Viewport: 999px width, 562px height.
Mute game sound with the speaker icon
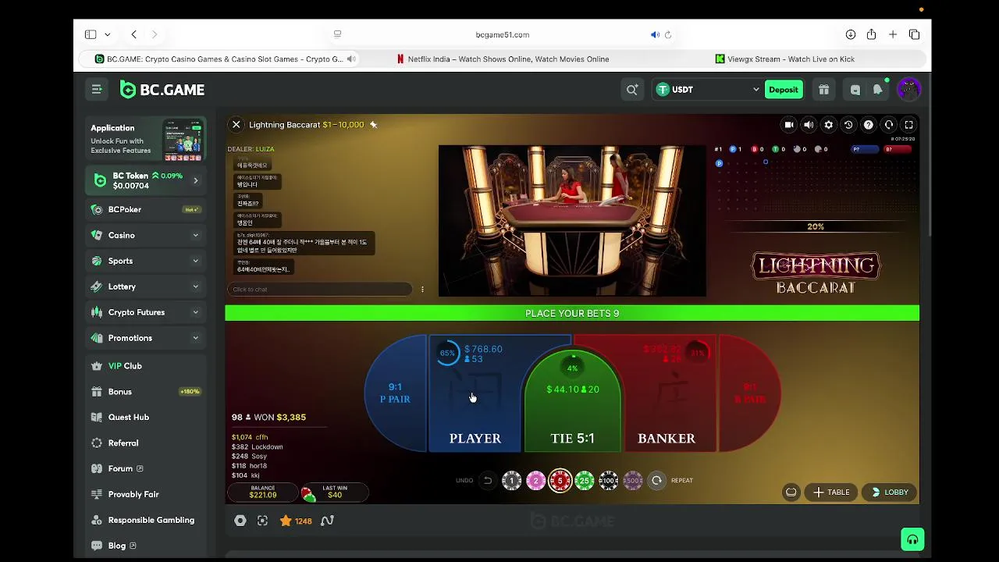point(809,125)
